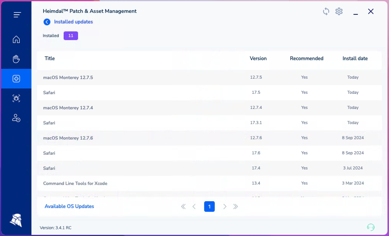
Task: Click Version: 3.4.1 RC footer text
Action: pos(56,228)
